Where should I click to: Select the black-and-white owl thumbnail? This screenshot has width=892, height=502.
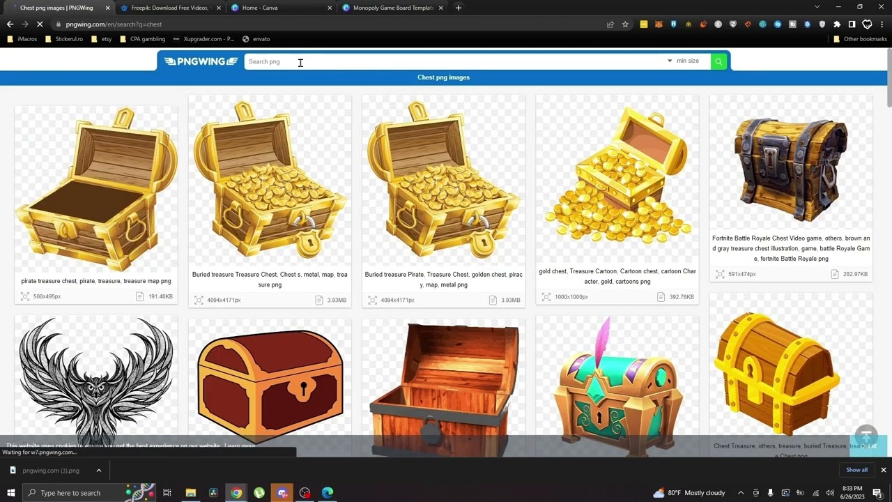96,380
